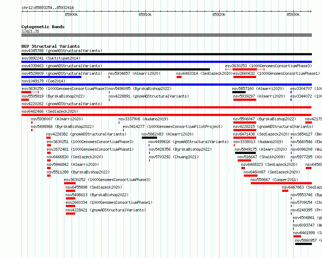The image size is (322, 258).
Task: Open nsv4529809 gnomADStructuralVariants entry
Action: [62, 73]
